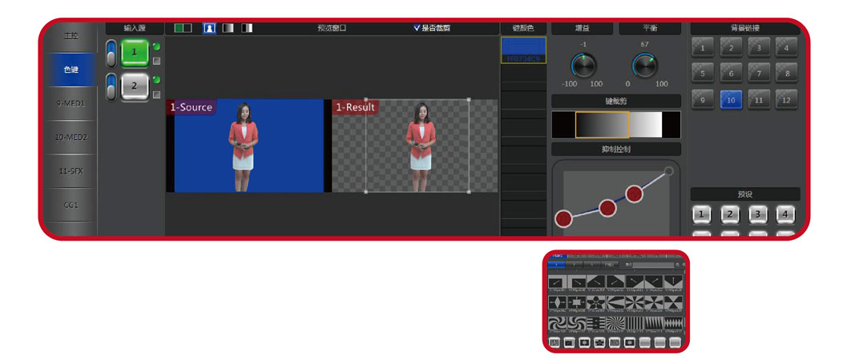This screenshot has height=359, width=863.
Task: Click the 1-Source preview thumbnail
Action: click(x=245, y=146)
